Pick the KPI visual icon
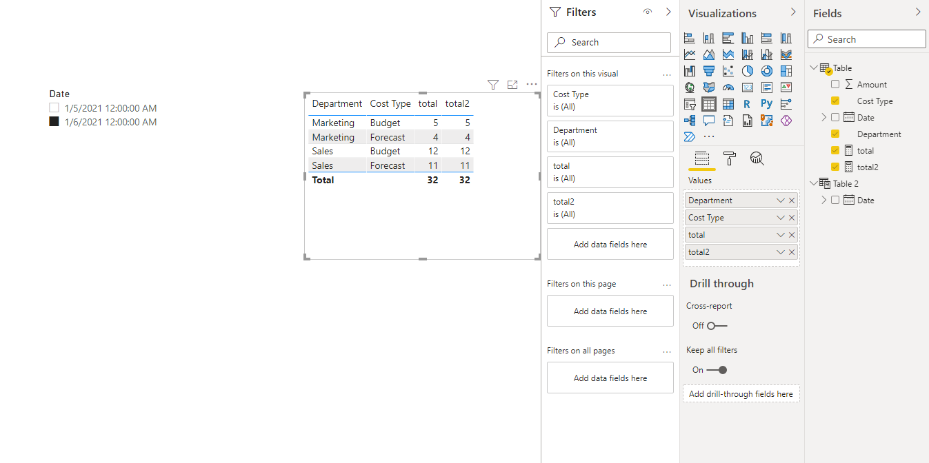 pyautogui.click(x=786, y=88)
